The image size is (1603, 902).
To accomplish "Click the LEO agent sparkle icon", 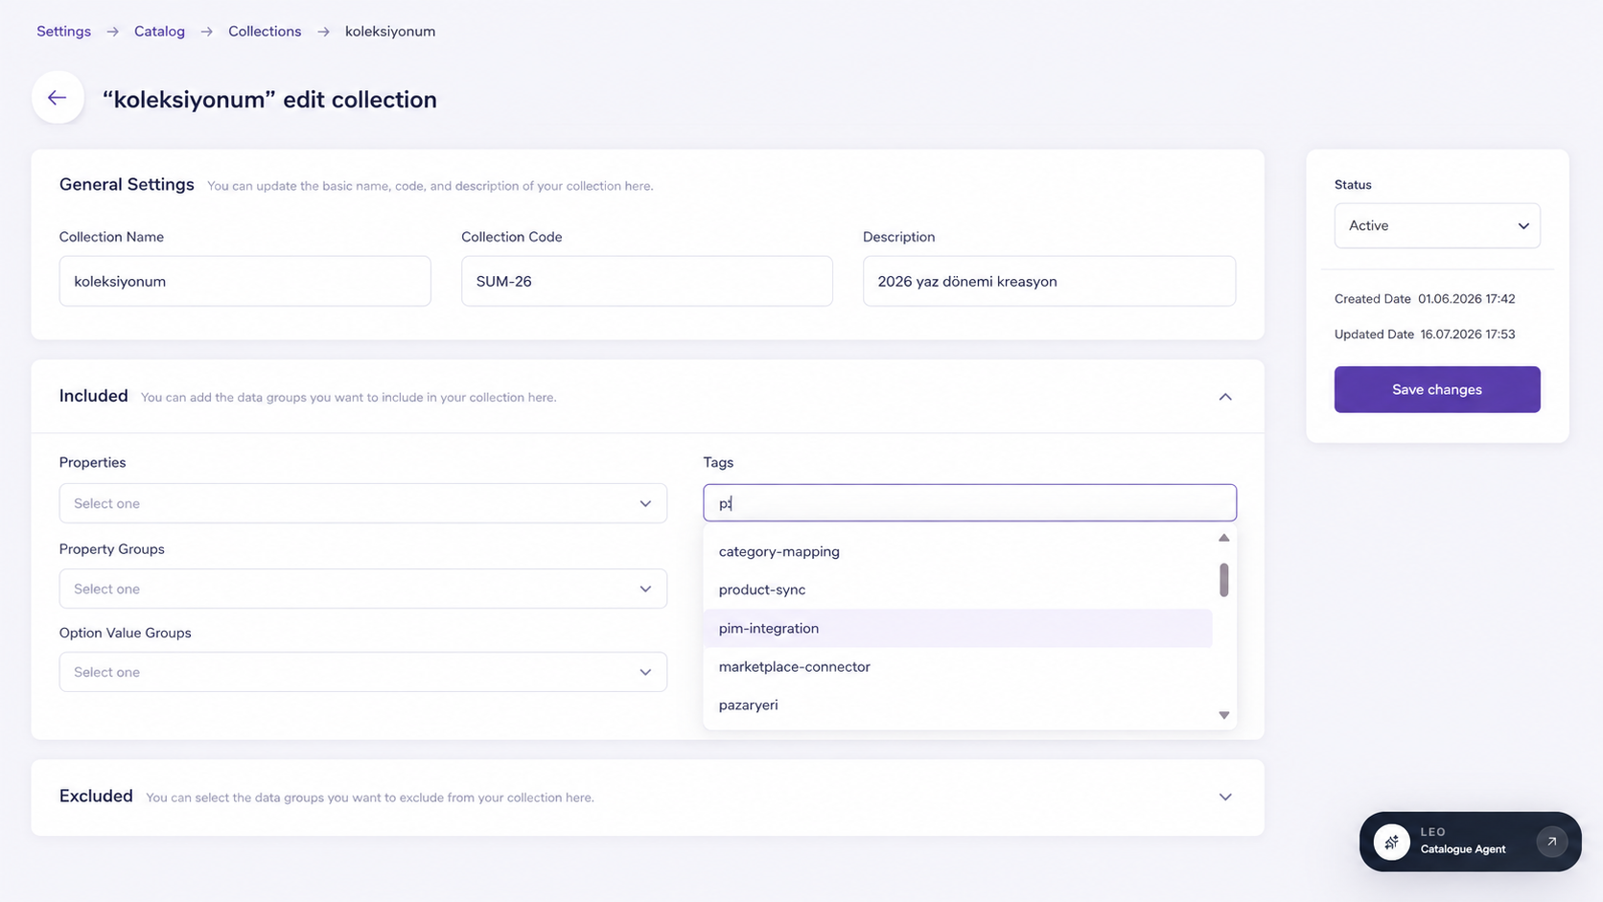I will 1391,842.
